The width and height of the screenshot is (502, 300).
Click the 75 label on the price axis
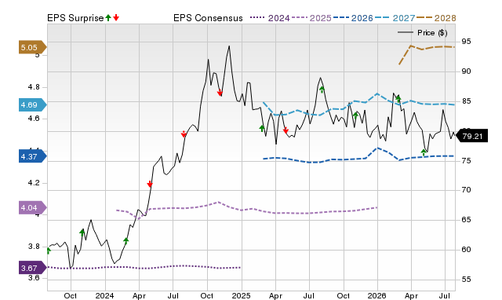click(x=466, y=160)
